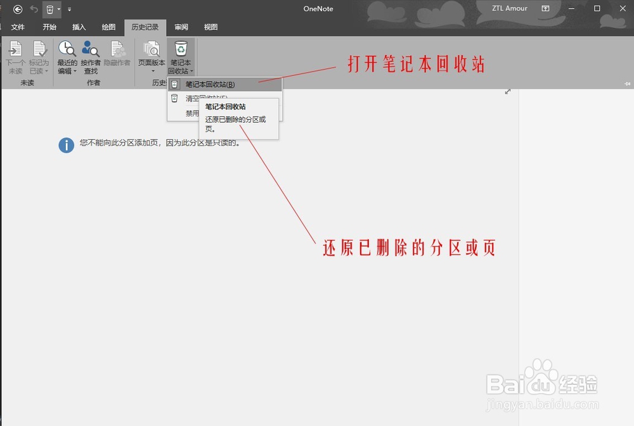The image size is (634, 426).
Task: Open the 文件 menu tab
Action: coord(18,27)
